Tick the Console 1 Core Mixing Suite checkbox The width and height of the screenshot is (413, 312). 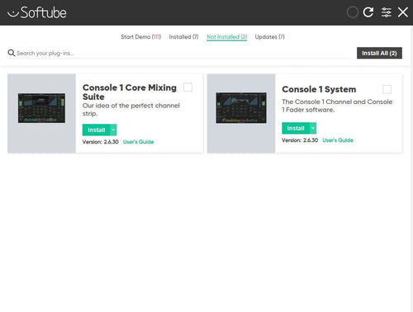188,87
